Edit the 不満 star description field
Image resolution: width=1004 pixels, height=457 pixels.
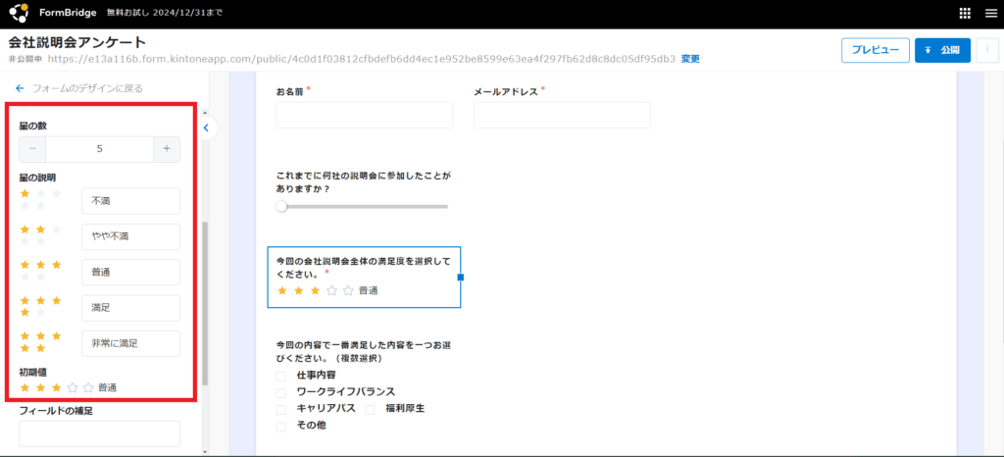130,201
